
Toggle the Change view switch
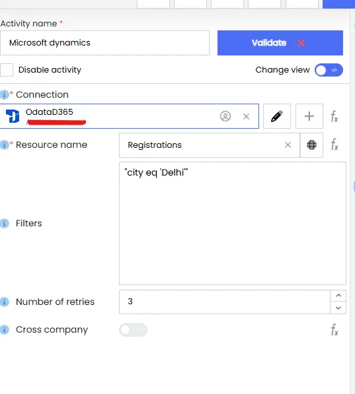coord(329,70)
